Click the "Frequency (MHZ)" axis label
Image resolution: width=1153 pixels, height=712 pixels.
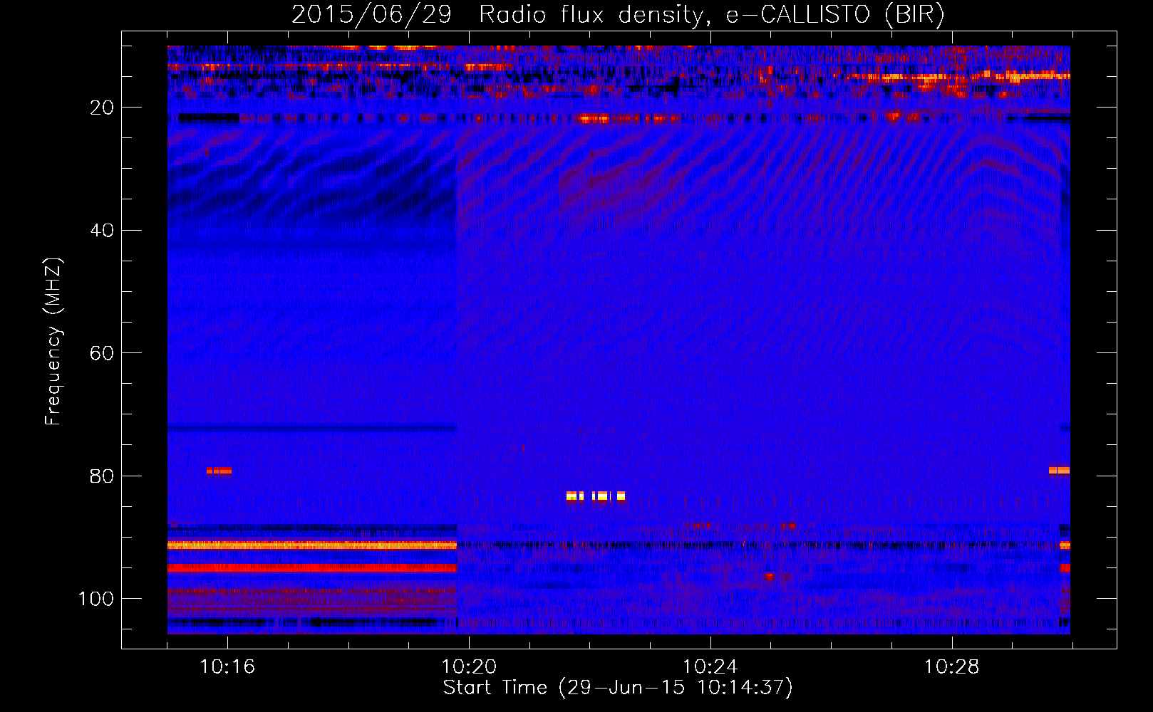[x=53, y=342]
